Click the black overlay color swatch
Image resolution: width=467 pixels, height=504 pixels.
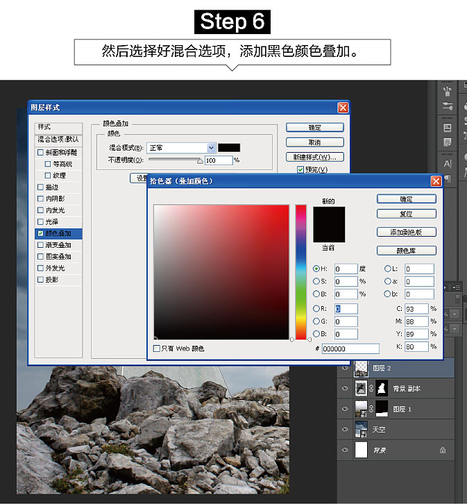229,148
